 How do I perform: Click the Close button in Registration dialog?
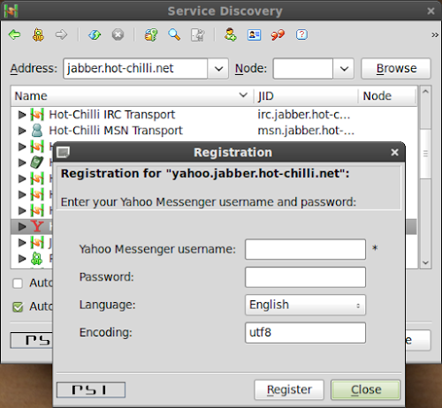[366, 389]
